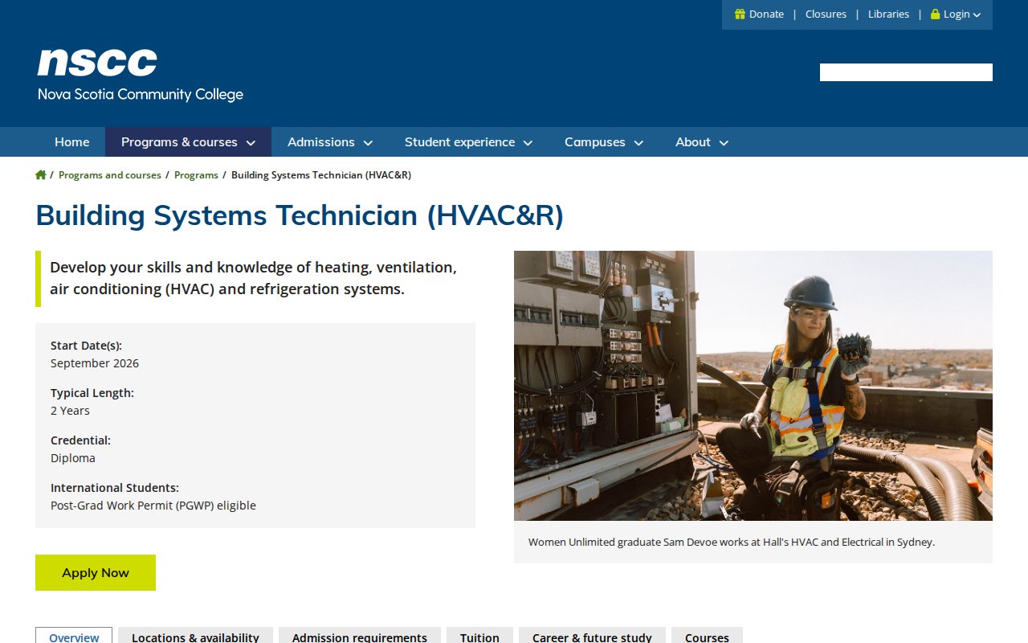Go to Home in navigation bar

pos(71,142)
